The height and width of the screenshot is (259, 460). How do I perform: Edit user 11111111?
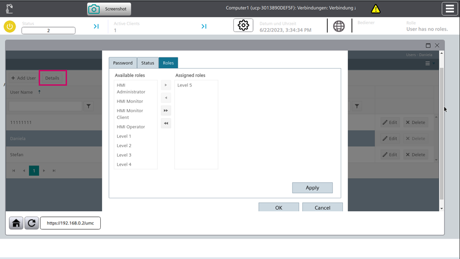[390, 122]
